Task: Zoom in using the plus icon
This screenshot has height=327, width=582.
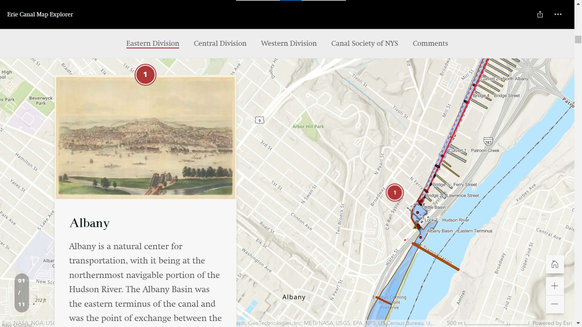Action: pyautogui.click(x=555, y=286)
